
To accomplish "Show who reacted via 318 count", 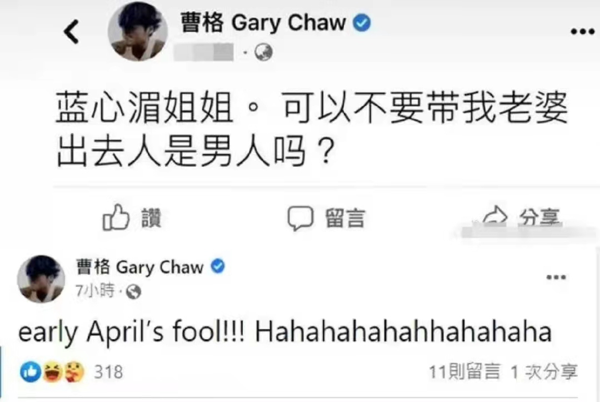I will coord(109,372).
